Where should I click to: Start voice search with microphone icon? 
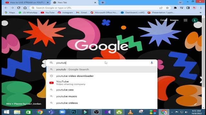152,63
